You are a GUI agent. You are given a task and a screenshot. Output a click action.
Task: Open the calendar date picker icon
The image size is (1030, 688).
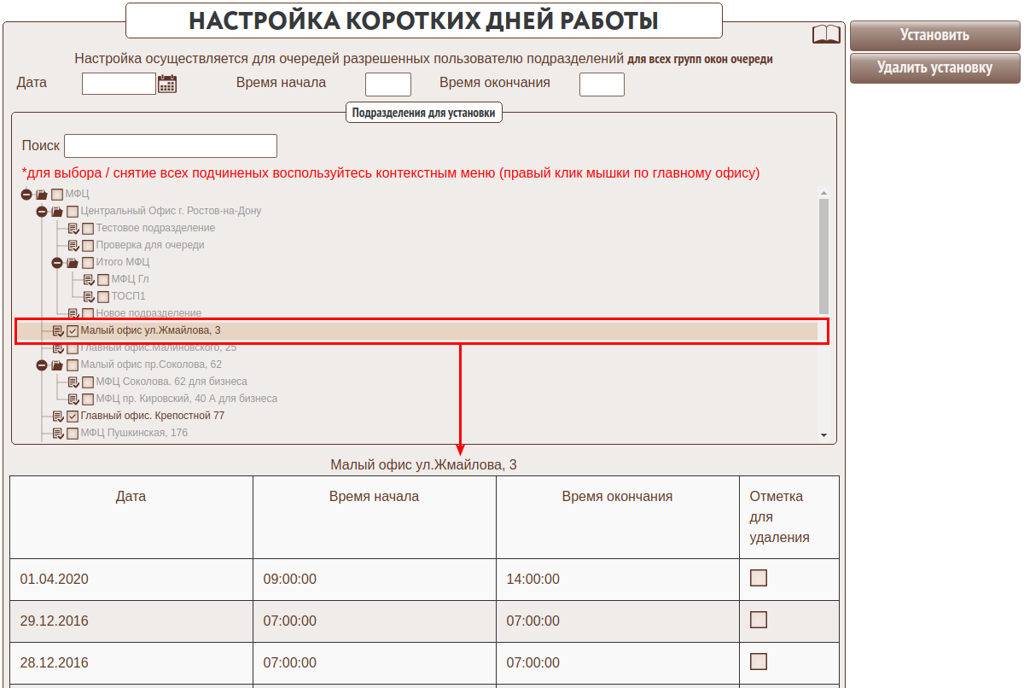coord(167,84)
